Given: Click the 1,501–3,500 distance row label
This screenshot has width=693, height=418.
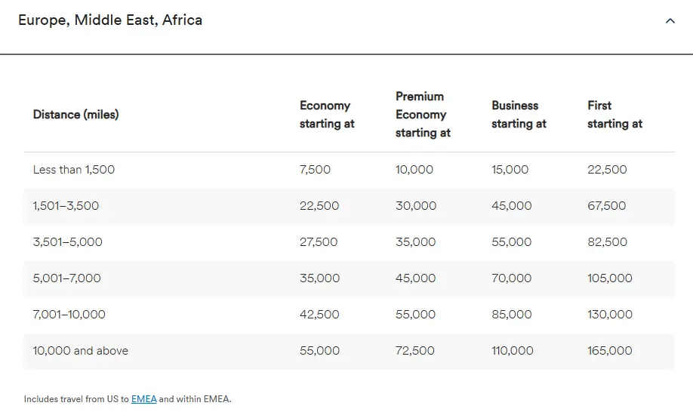Looking at the screenshot, I should pyautogui.click(x=66, y=206).
